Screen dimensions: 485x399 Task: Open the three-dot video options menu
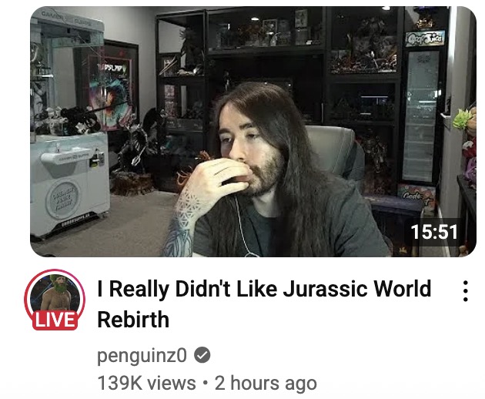click(465, 290)
